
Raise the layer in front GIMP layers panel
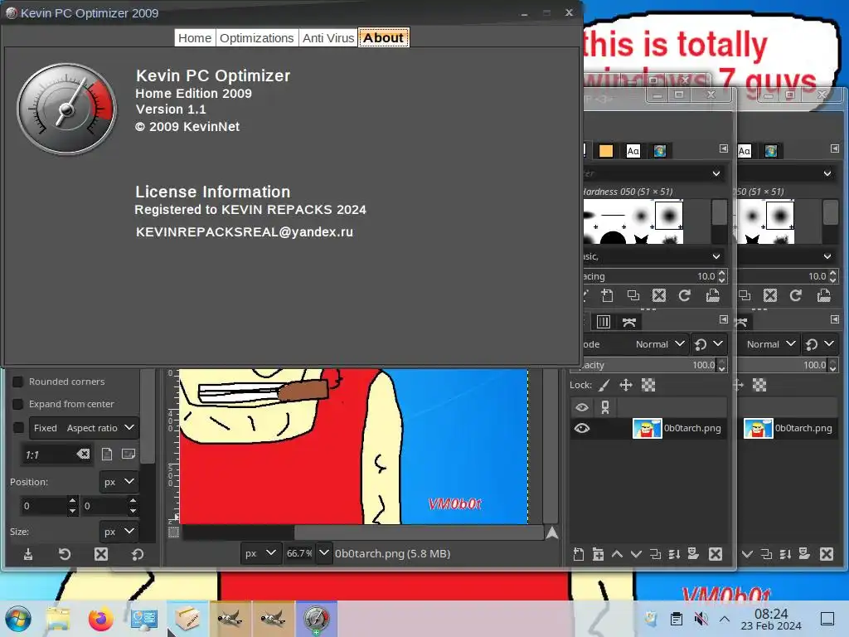[617, 554]
